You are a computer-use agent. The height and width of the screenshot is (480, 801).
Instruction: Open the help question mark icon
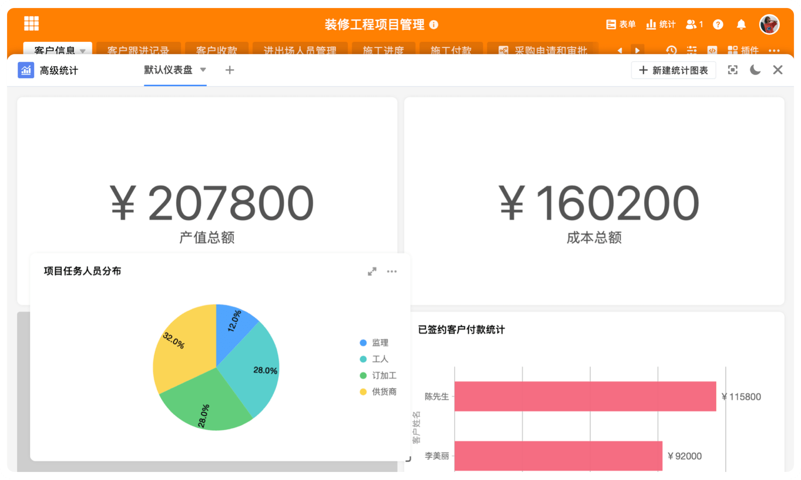pyautogui.click(x=718, y=25)
